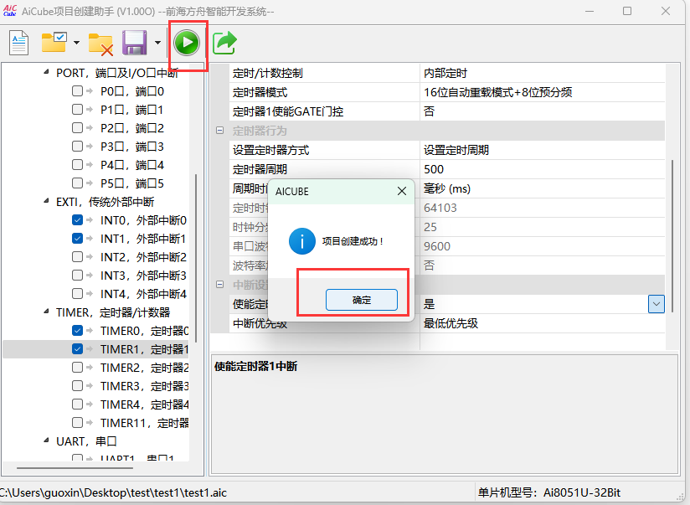The image size is (690, 505).
Task: Click 定时器1使能GATE门控 value 否
Action: click(x=542, y=111)
